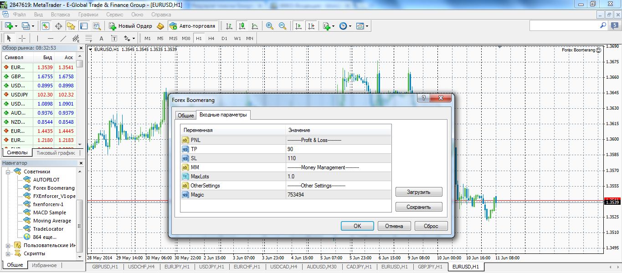
Task: Collapse the Советники tree node
Action: 8,172
